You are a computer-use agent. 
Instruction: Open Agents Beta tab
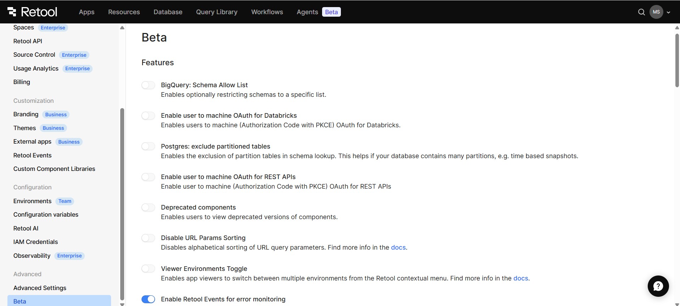pyautogui.click(x=319, y=12)
